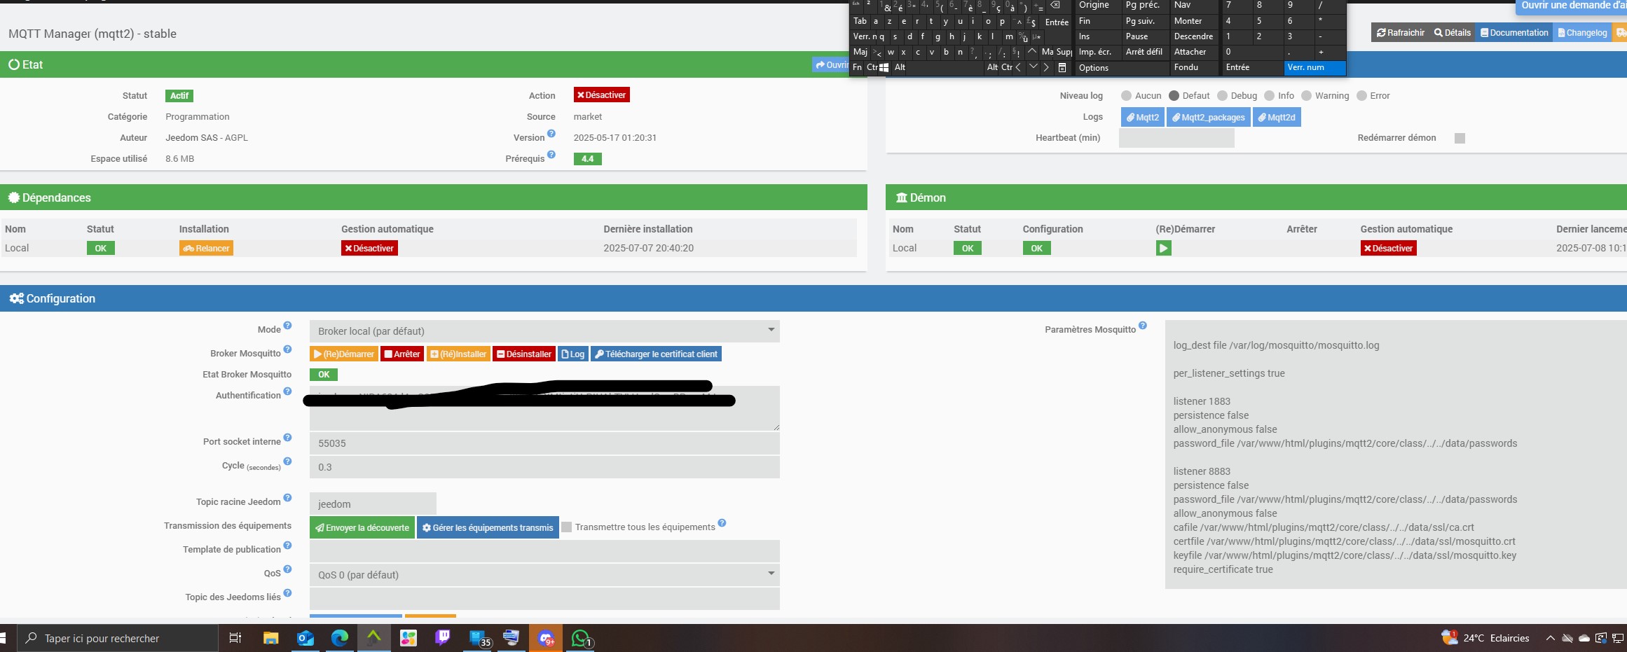Open Outlook from the taskbar

pos(306,638)
